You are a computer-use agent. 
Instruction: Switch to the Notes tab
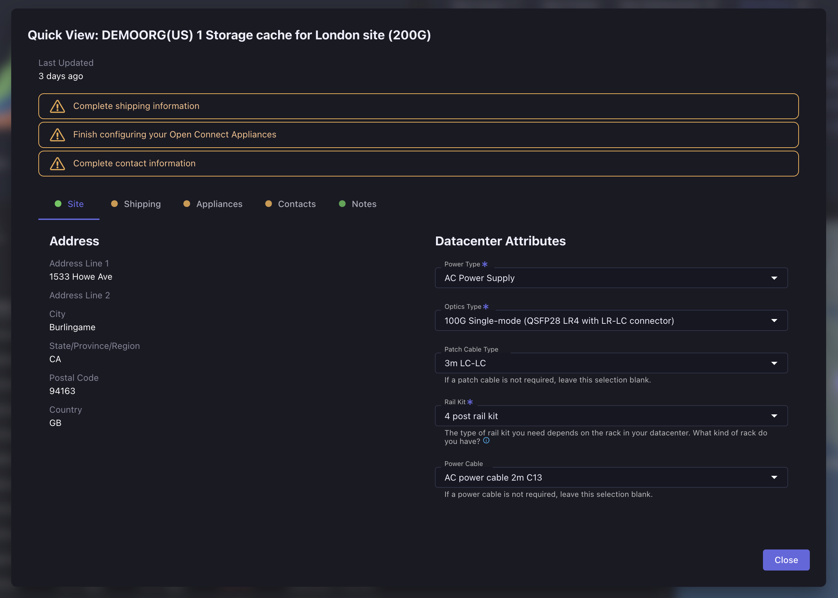(358, 204)
